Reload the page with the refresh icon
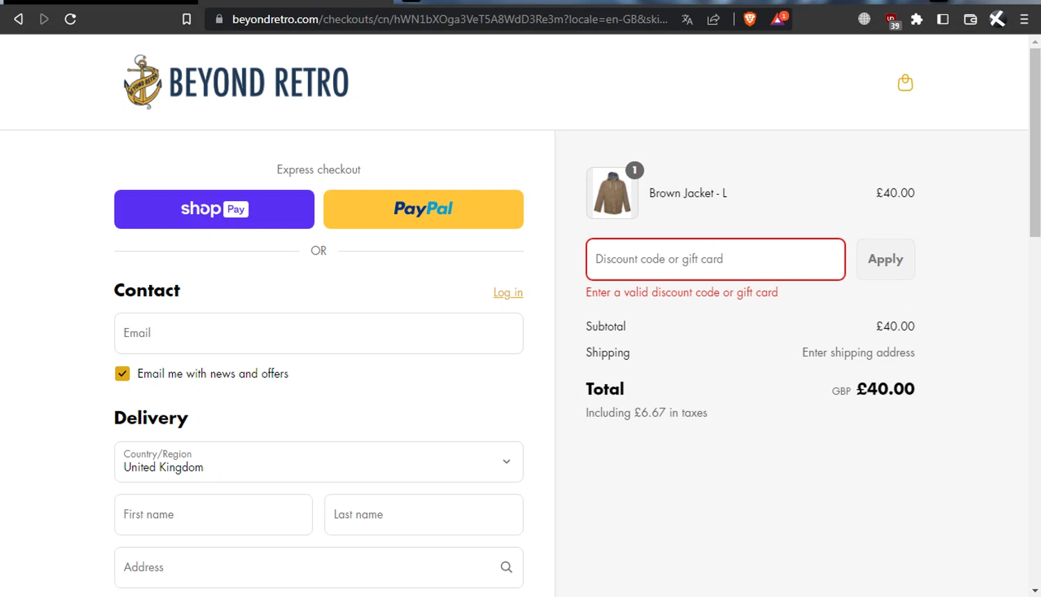1041x597 pixels. tap(70, 19)
